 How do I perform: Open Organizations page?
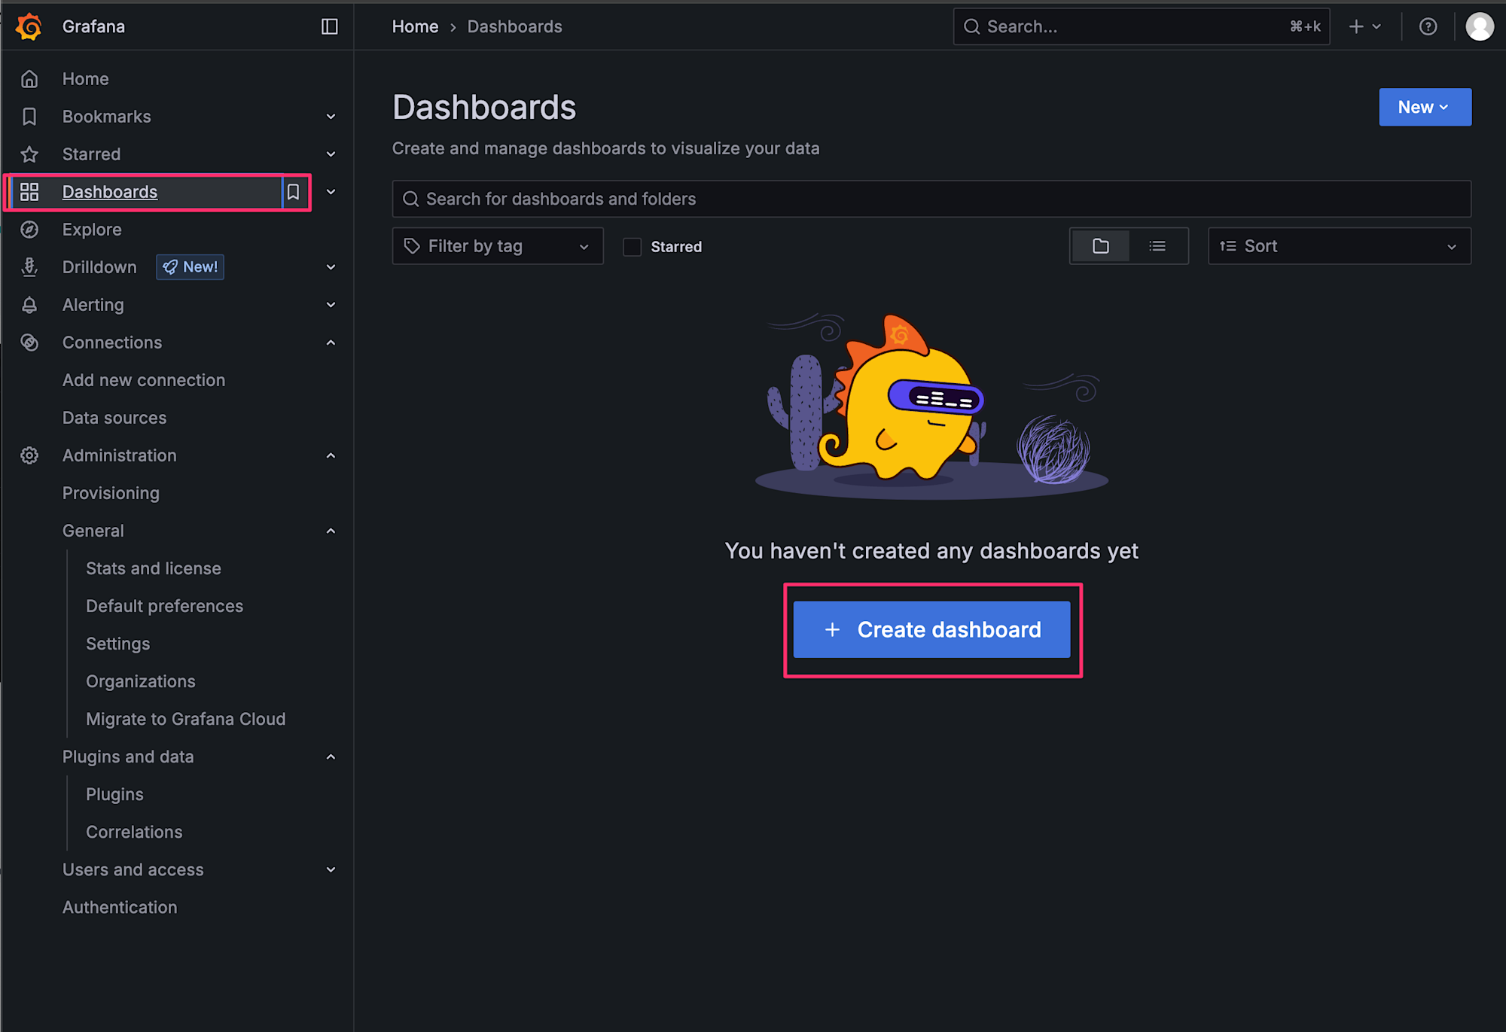(140, 681)
